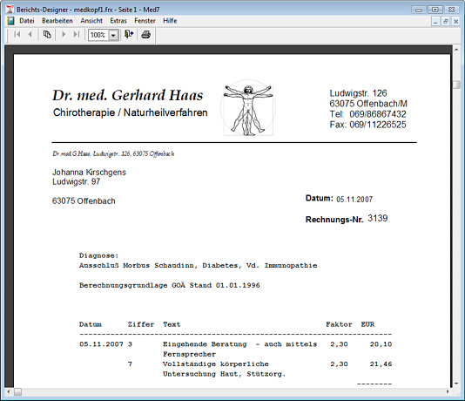465x401 pixels.
Task: Advance to next page arrow
Action: 64,35
